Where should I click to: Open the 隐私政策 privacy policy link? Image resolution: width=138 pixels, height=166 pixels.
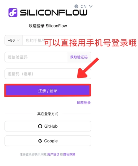tap(69, 155)
